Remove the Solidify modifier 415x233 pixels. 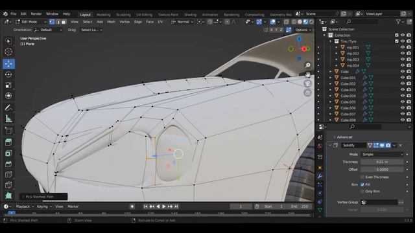click(x=401, y=145)
